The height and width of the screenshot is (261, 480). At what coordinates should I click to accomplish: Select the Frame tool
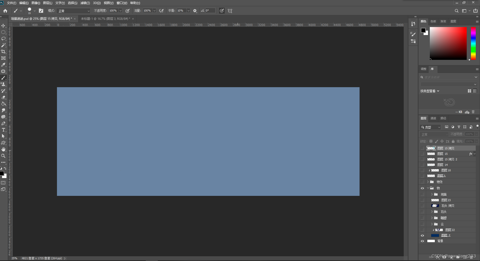(x=3, y=58)
